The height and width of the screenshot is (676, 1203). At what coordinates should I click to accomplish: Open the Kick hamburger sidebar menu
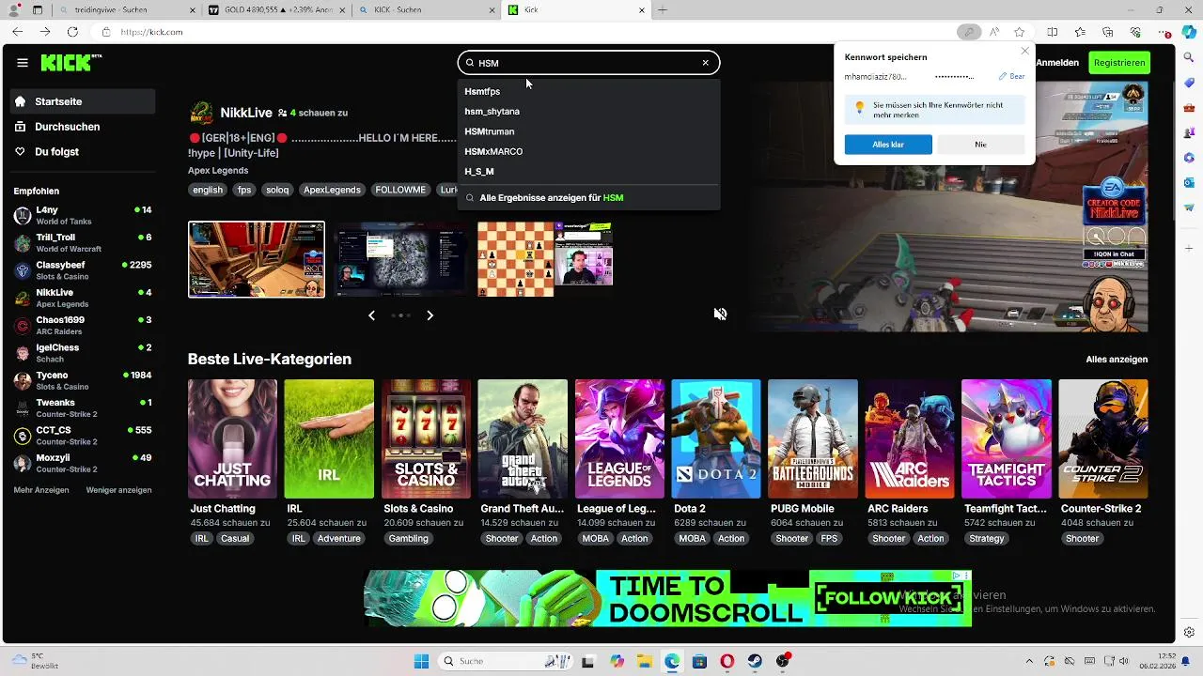click(22, 63)
